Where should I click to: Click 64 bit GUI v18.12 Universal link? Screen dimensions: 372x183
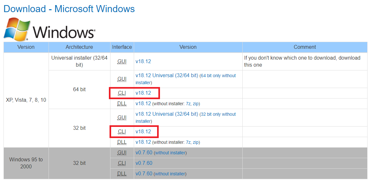coord(167,76)
